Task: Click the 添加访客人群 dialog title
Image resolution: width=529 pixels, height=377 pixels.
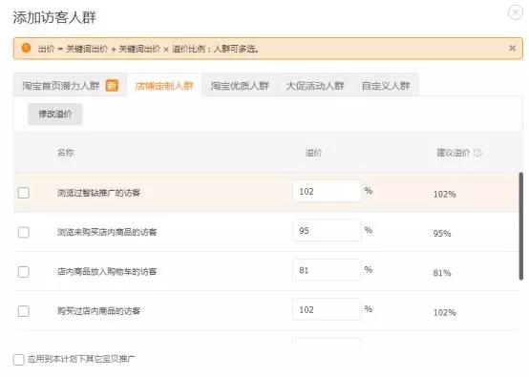Action: point(54,17)
